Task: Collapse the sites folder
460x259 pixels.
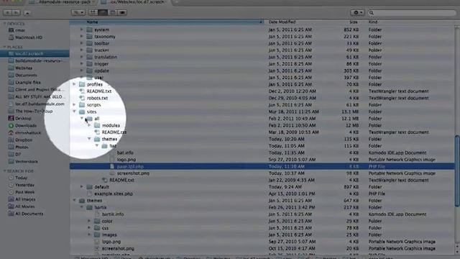Action: click(74, 112)
